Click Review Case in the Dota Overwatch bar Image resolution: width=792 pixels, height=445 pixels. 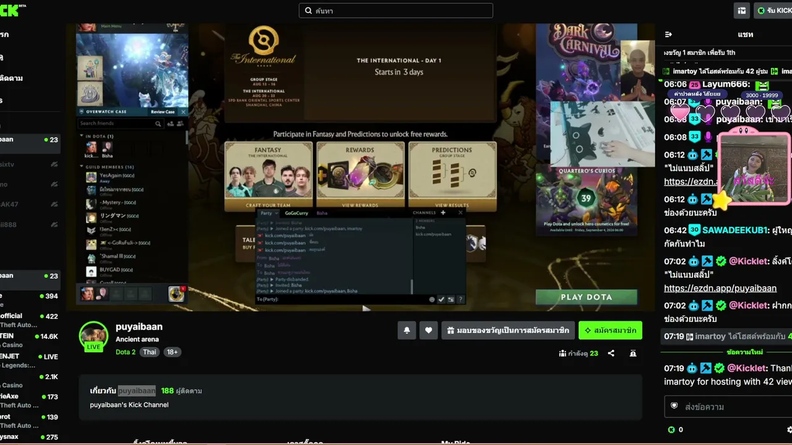point(163,112)
